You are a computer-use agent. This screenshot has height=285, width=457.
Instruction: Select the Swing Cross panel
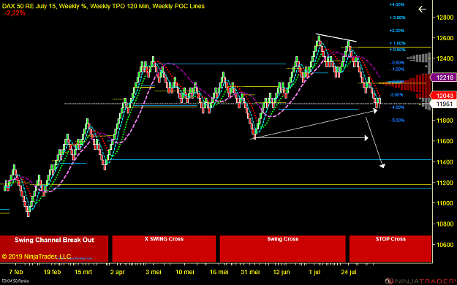point(283,248)
